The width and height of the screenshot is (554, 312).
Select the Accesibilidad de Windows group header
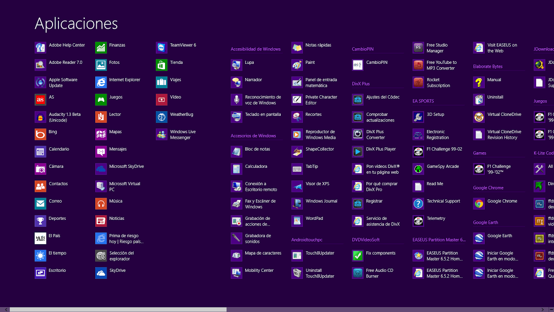[x=255, y=49]
